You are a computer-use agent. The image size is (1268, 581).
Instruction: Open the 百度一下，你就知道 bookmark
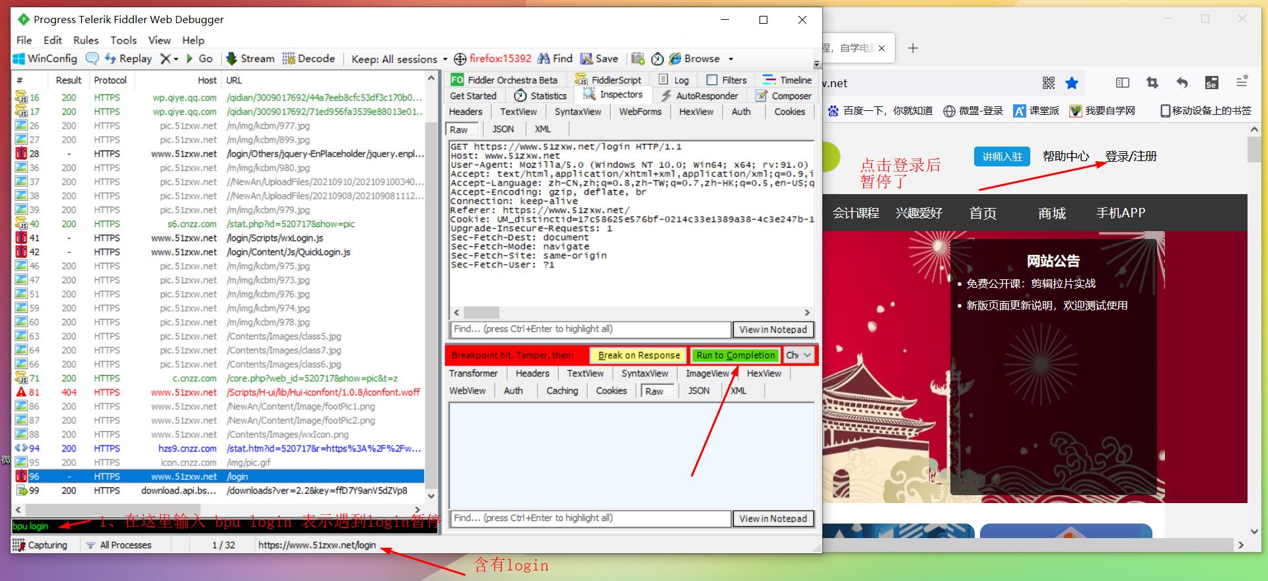881,110
